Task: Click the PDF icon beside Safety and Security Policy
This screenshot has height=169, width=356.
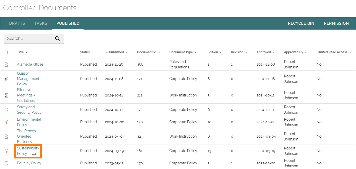Action: click(6, 110)
